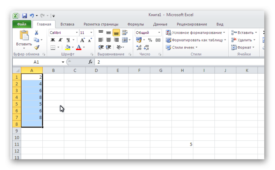Select all cells with corner button
The image size is (275, 170).
tap(17, 70)
